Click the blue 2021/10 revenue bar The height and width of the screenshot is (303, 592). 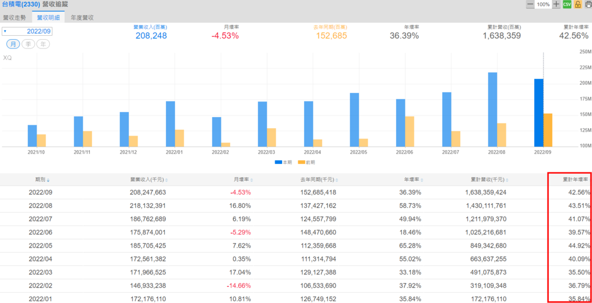[x=32, y=136]
